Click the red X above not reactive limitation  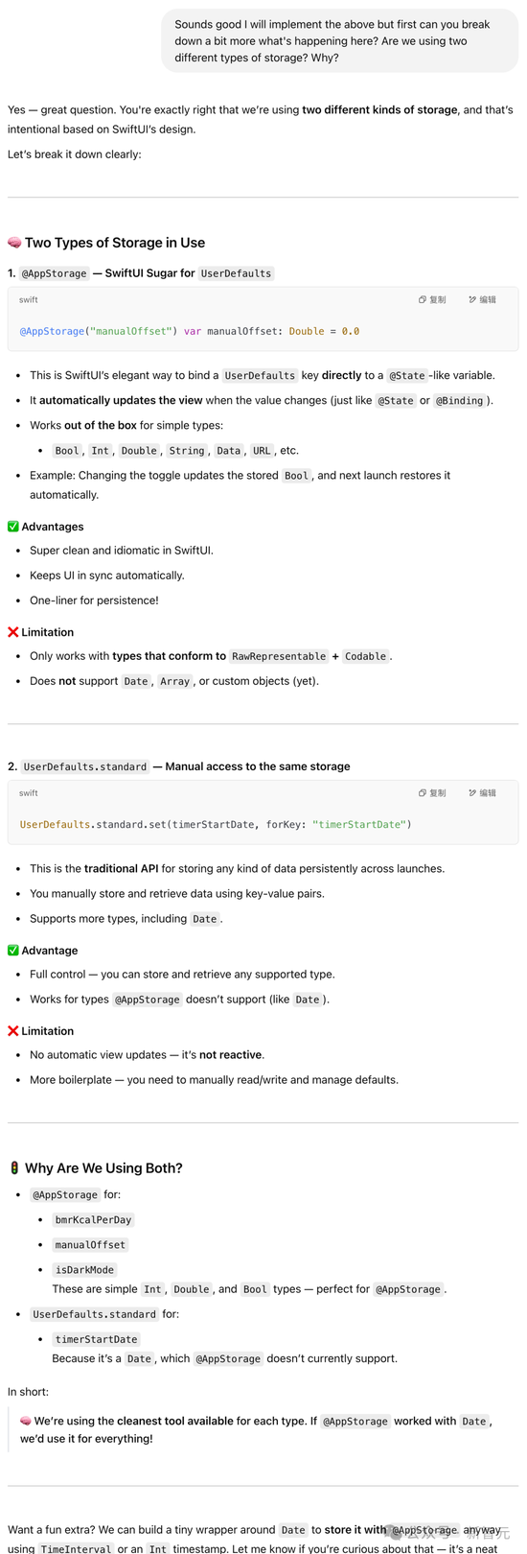(x=13, y=1031)
